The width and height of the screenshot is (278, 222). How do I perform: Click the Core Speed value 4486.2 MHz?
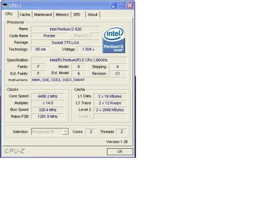pos(48,96)
